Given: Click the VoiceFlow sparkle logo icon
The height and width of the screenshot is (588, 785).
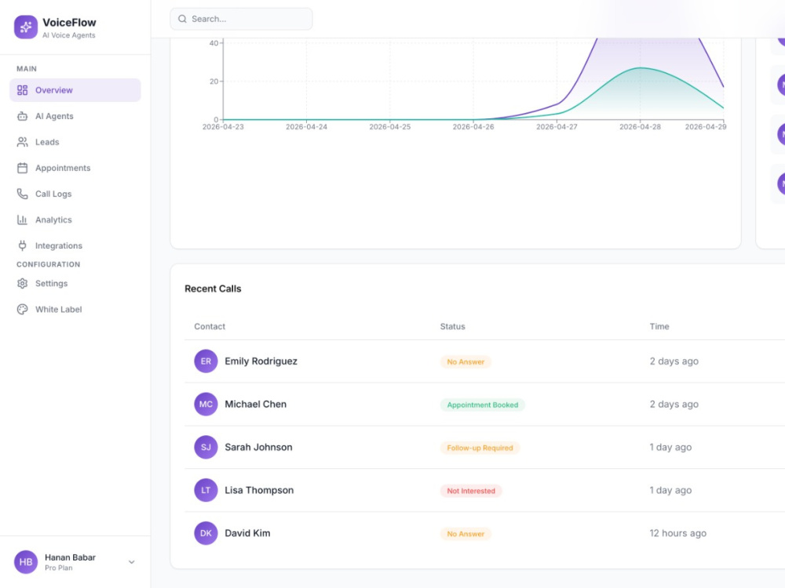Looking at the screenshot, I should 26,27.
